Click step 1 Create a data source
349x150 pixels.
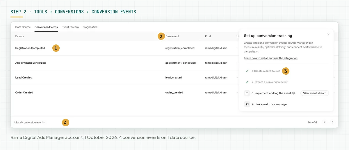click(266, 71)
